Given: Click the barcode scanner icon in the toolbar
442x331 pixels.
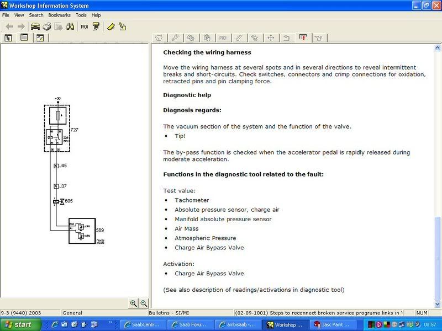Looking at the screenshot, I should point(97,26).
